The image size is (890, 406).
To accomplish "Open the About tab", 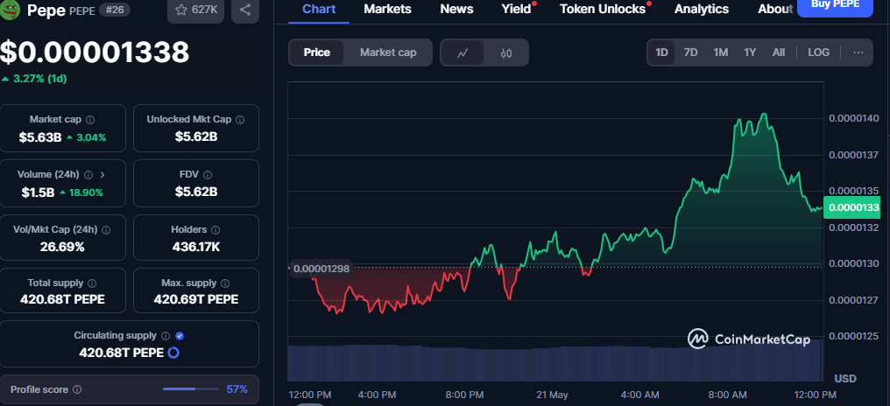I will pos(775,9).
